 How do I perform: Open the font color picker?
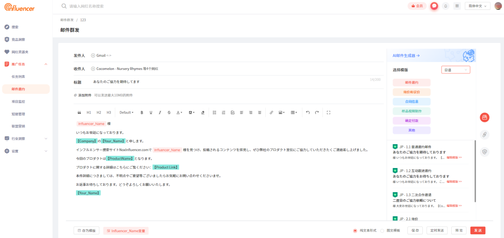click(179, 112)
